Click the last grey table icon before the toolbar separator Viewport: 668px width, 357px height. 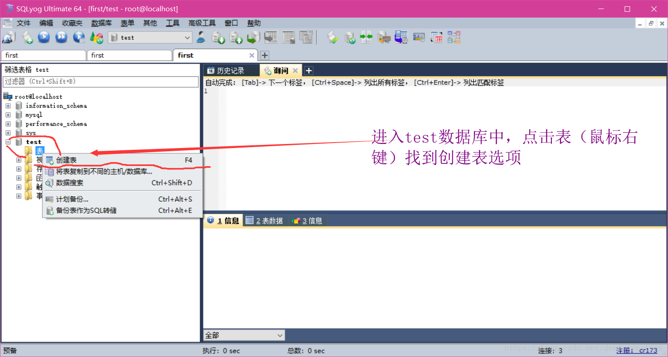click(306, 37)
